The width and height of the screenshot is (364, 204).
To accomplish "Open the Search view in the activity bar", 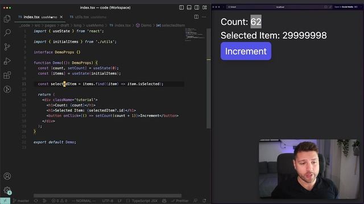I will point(7,33).
